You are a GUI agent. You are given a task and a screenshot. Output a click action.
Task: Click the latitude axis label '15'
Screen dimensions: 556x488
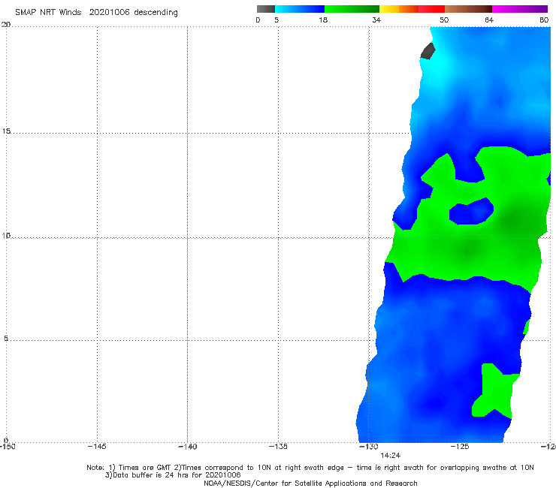click(x=6, y=131)
